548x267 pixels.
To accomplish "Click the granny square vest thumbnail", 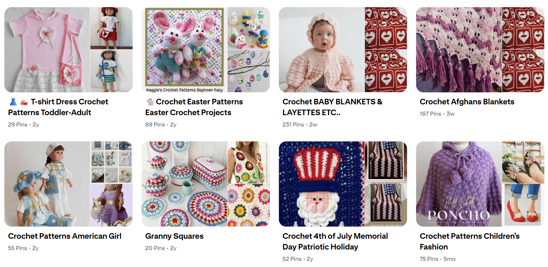I will 249,162.
